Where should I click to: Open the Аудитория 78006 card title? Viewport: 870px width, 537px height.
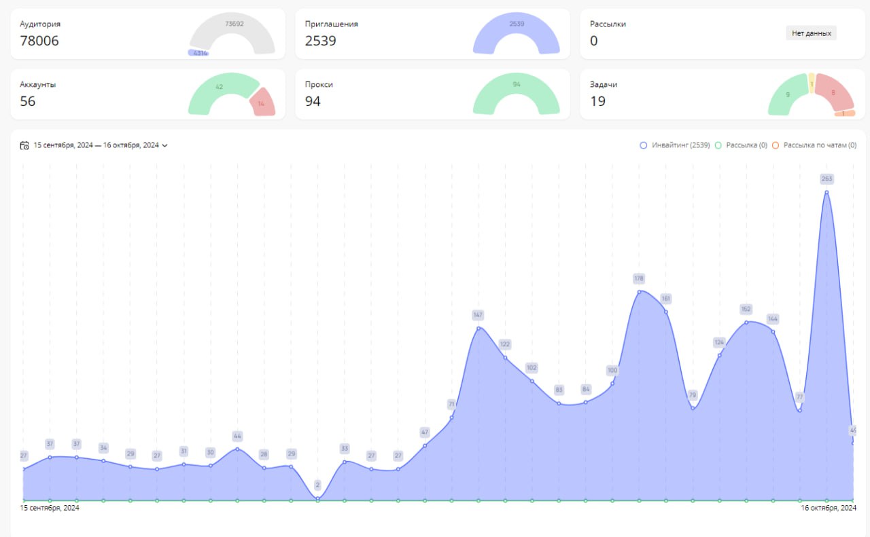(40, 24)
